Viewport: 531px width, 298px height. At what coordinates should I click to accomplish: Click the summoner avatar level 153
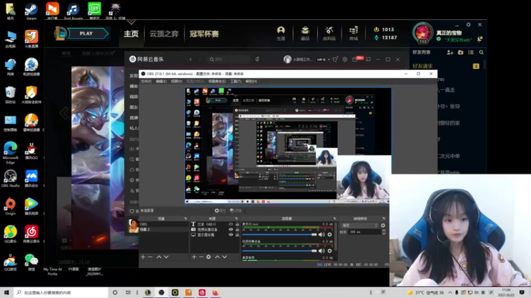pos(422,33)
